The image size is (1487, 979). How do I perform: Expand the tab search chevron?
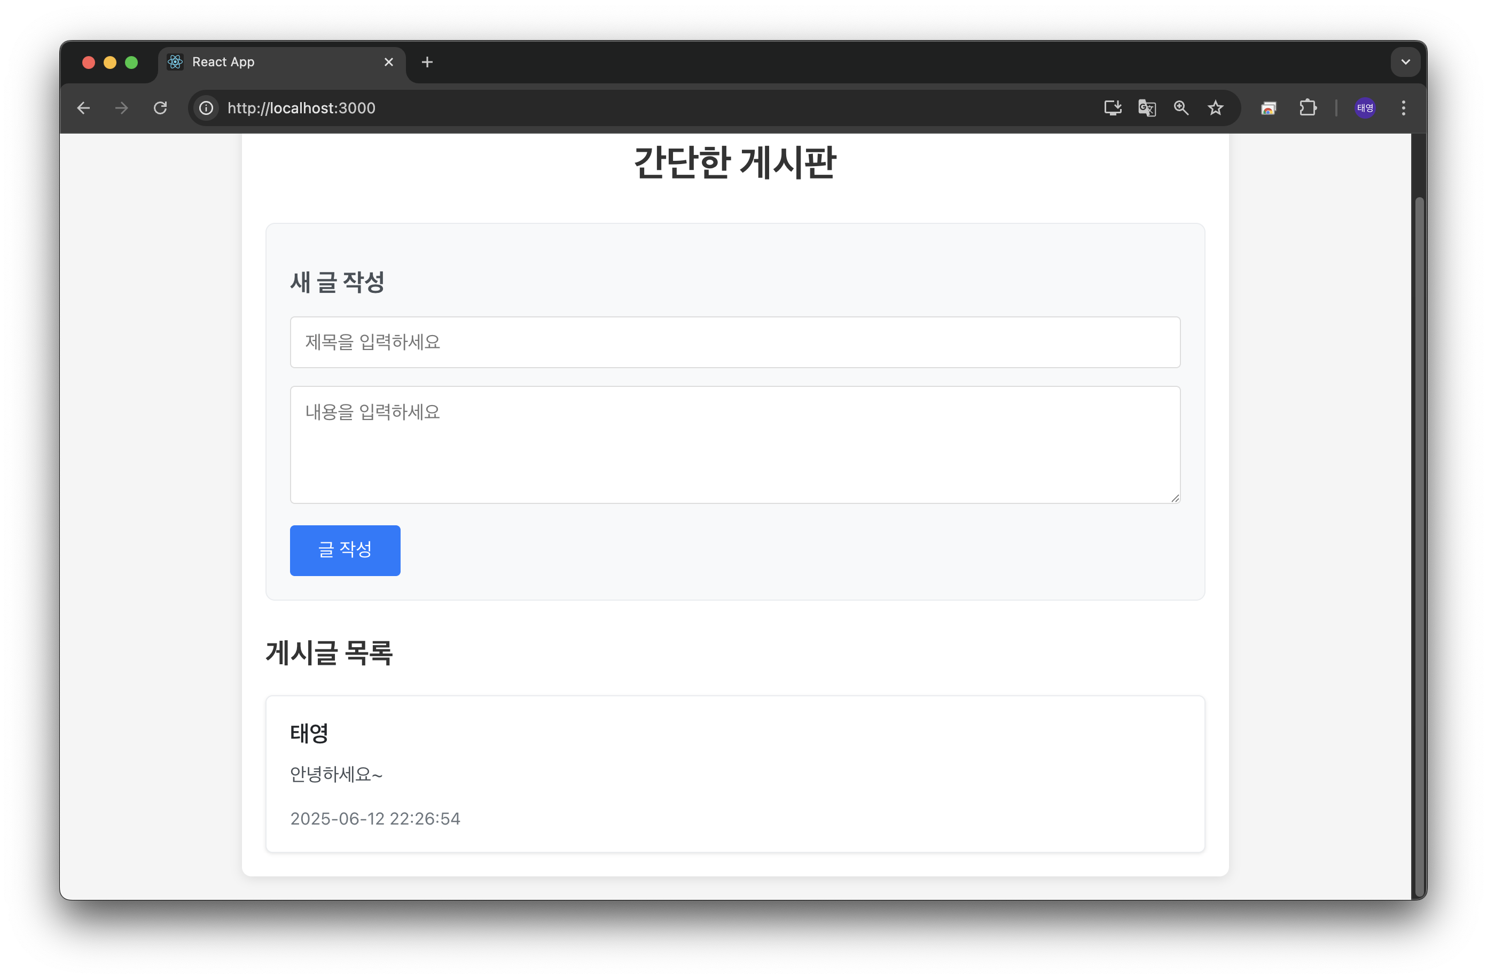pyautogui.click(x=1406, y=62)
